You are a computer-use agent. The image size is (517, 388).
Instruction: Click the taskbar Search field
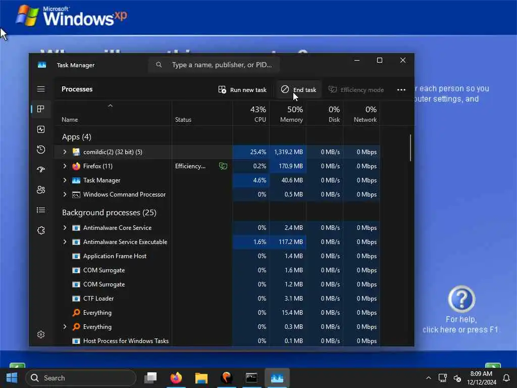(x=81, y=378)
